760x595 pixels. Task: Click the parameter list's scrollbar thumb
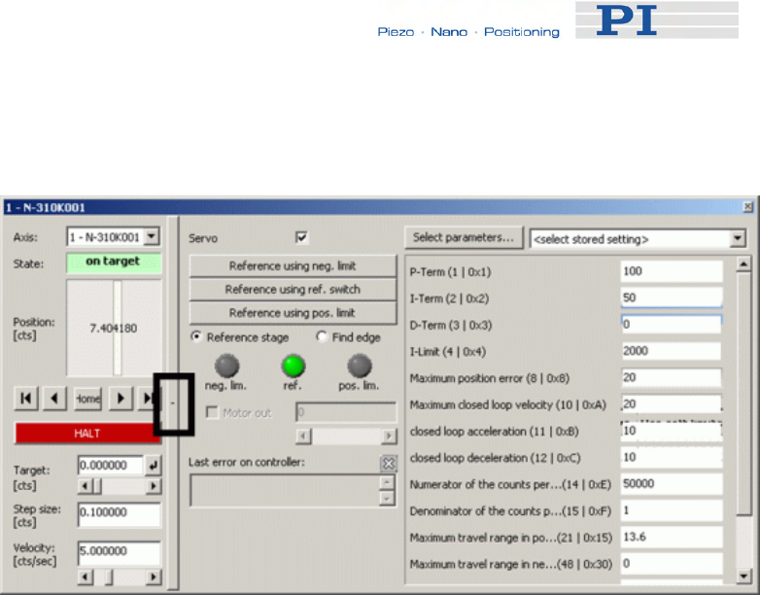tap(743, 394)
